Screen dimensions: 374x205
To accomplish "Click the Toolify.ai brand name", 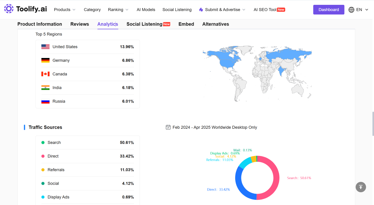I will (x=32, y=9).
